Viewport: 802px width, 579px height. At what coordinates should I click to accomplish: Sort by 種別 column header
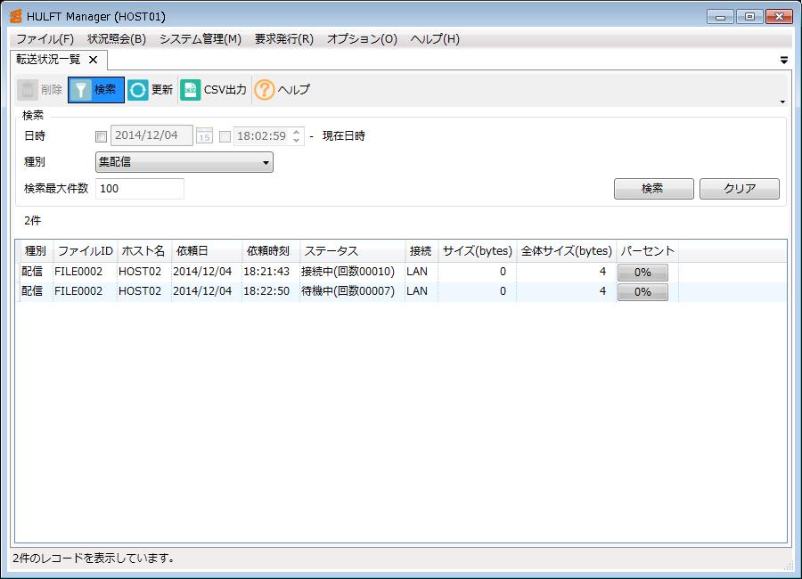click(35, 251)
